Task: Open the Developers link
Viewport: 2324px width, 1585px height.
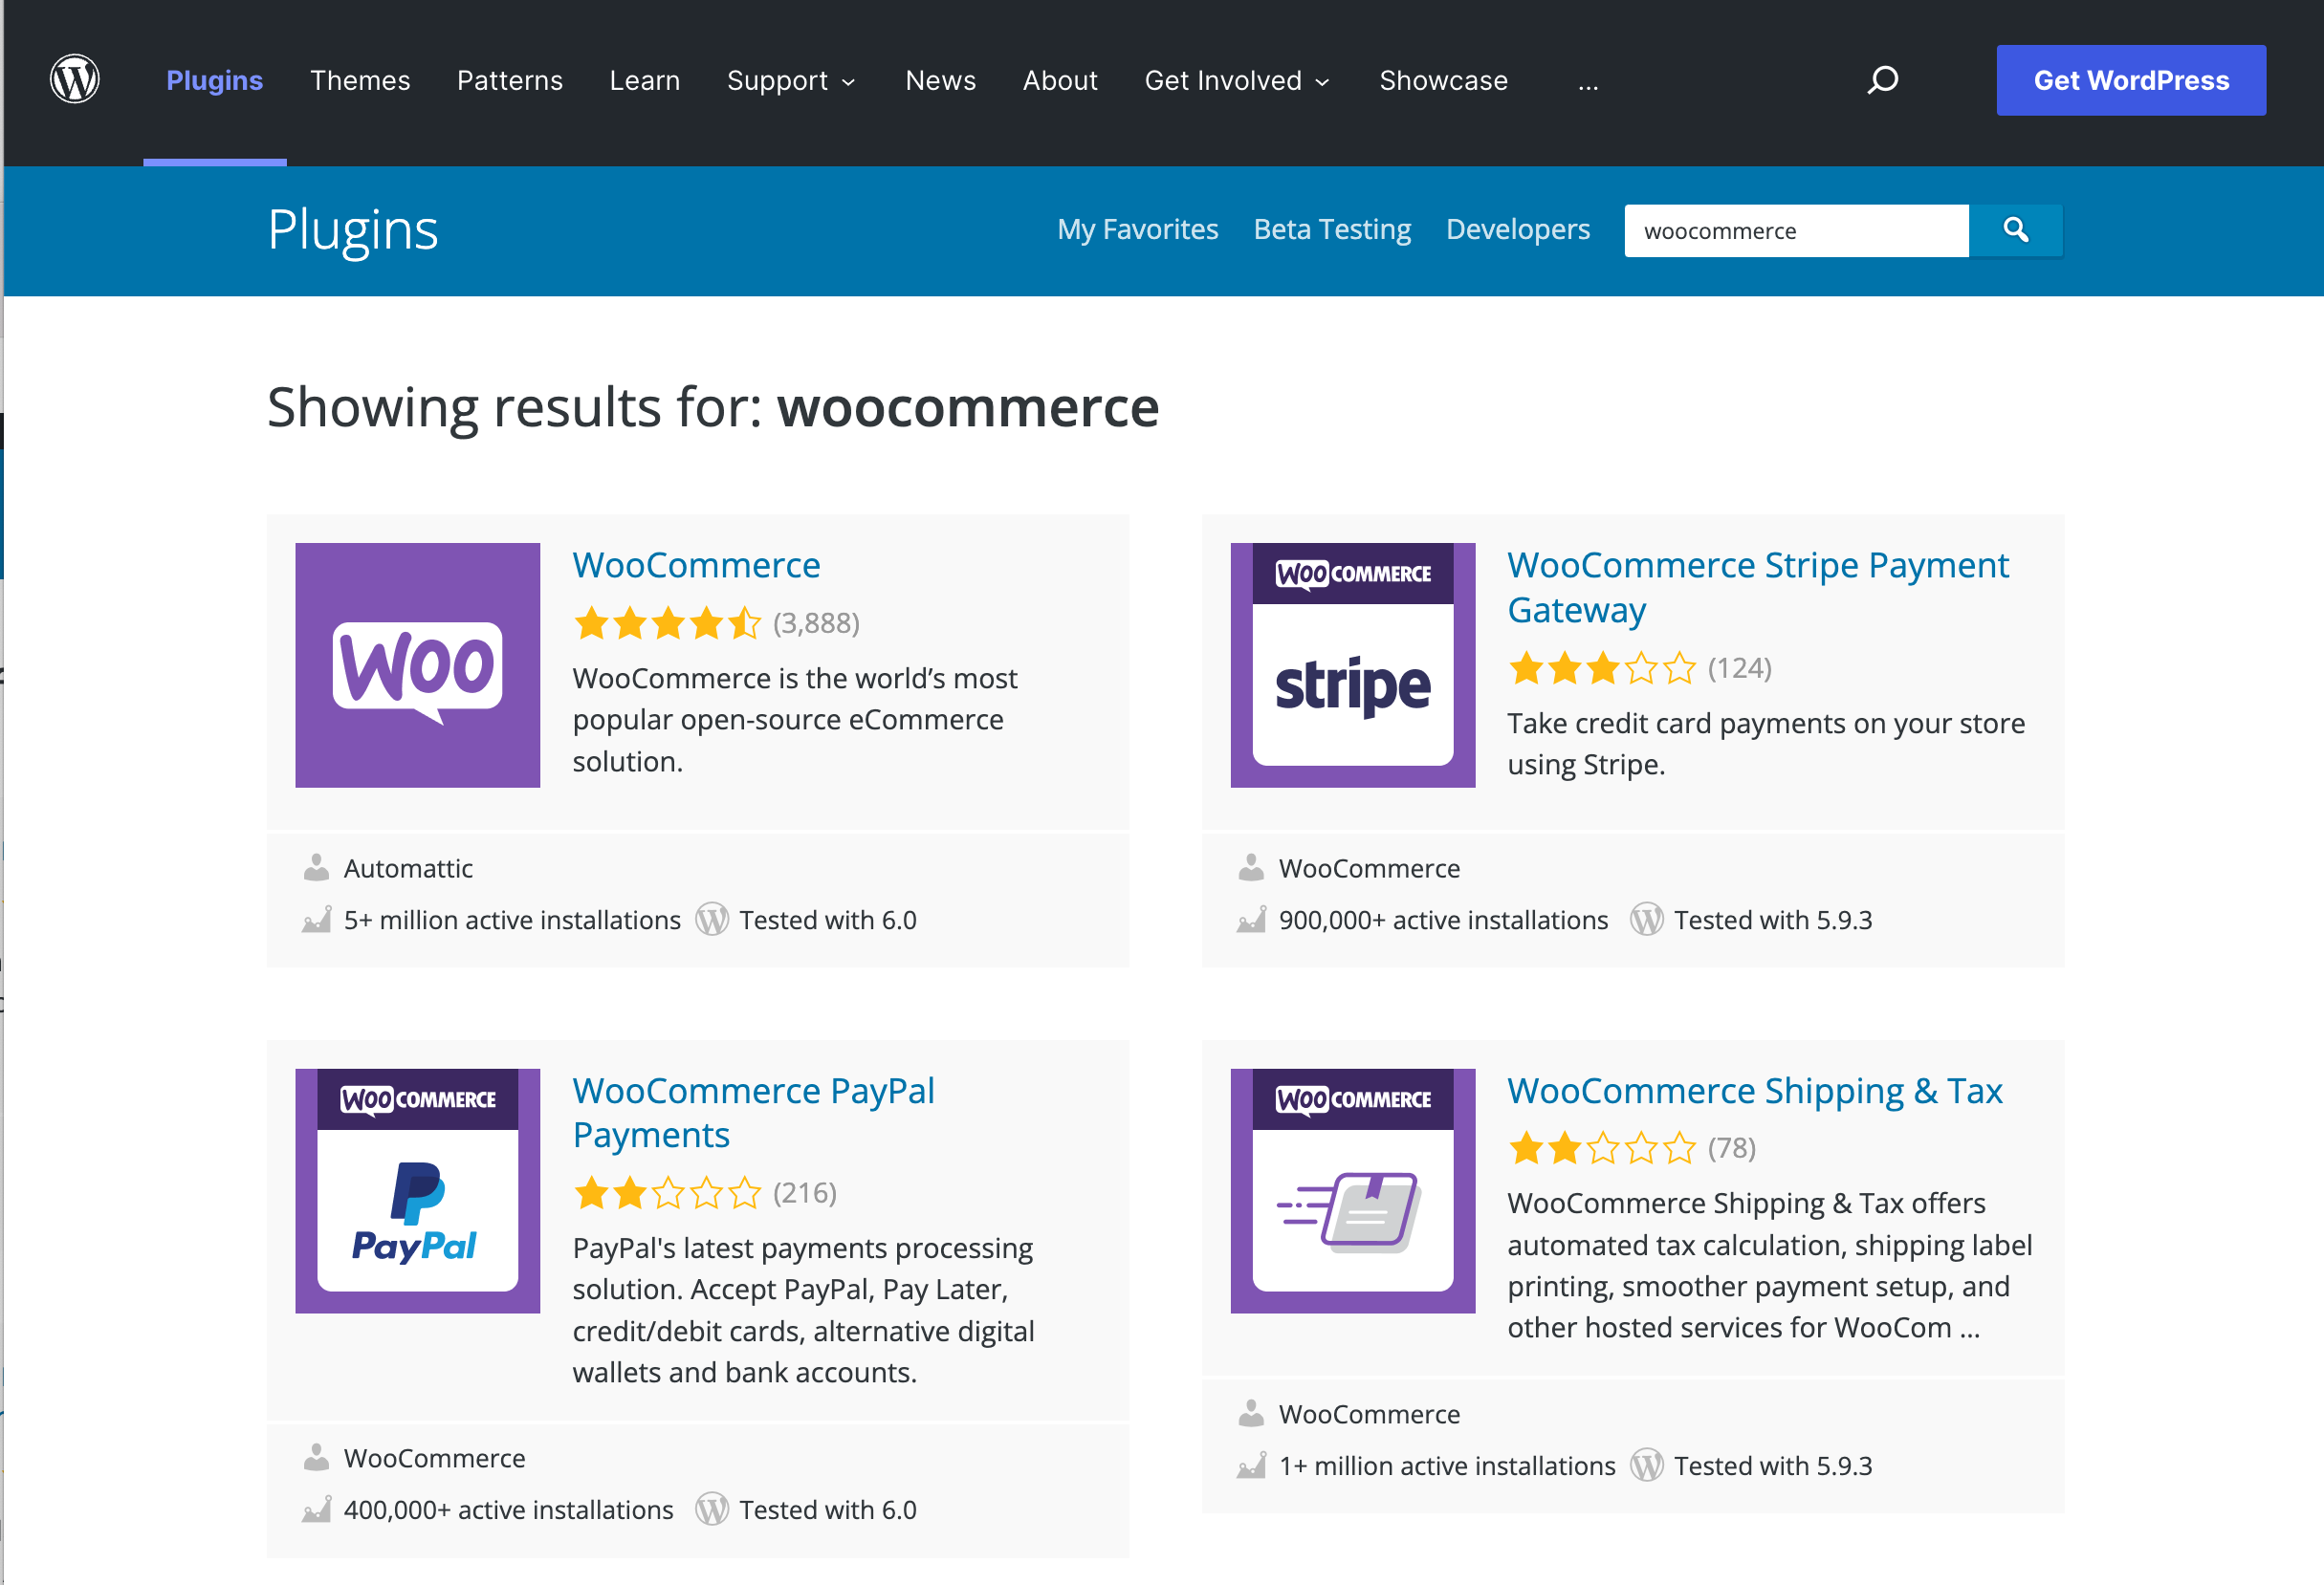Action: point(1518,229)
